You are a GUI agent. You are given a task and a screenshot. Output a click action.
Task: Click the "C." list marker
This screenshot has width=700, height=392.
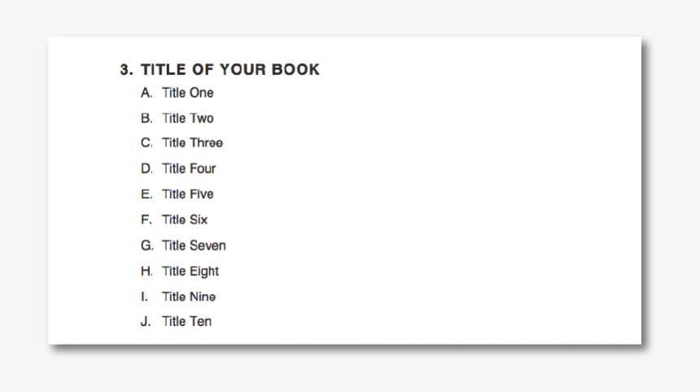pyautogui.click(x=147, y=143)
